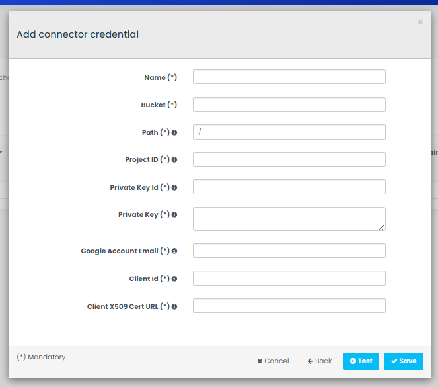Close the Add connector credential dialog

(x=420, y=22)
